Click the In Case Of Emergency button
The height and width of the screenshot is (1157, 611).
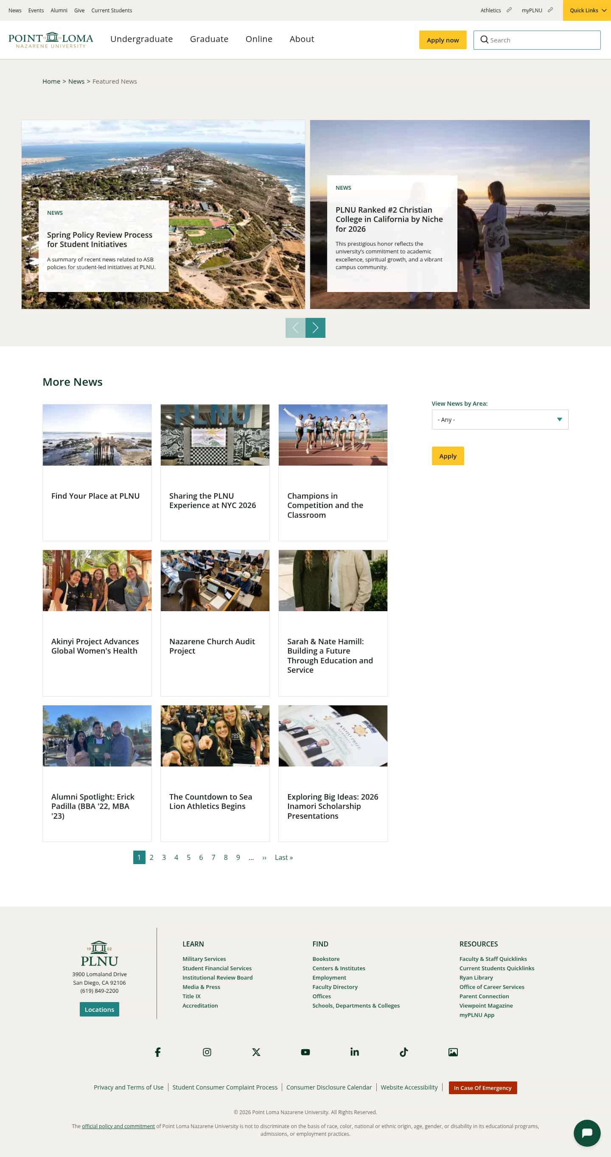pyautogui.click(x=482, y=1088)
